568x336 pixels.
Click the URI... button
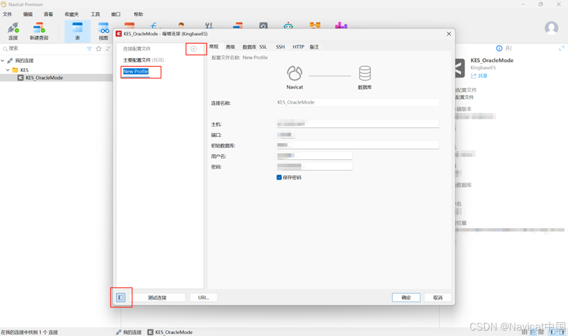tap(204, 297)
